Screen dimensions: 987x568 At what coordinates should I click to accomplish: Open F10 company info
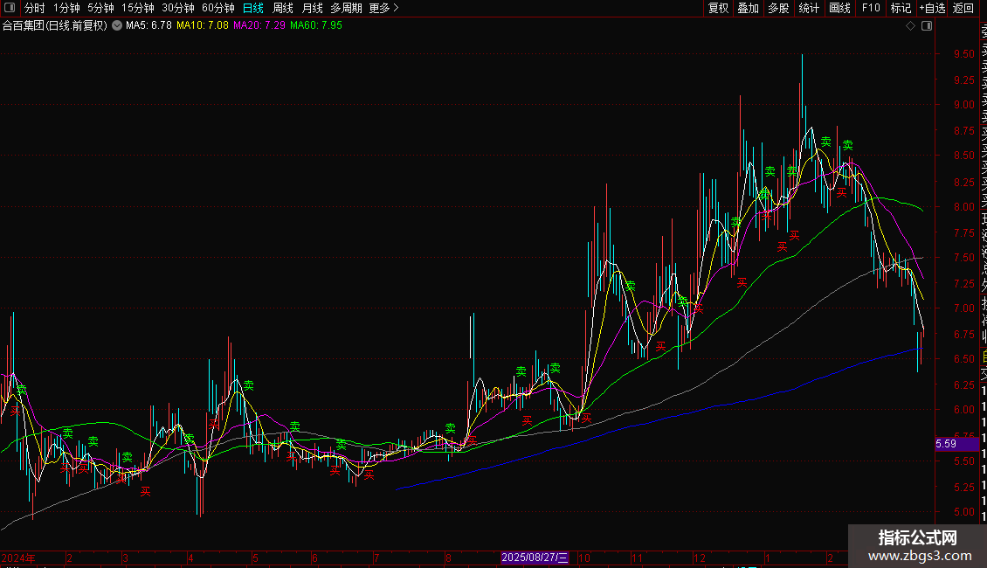(871, 8)
